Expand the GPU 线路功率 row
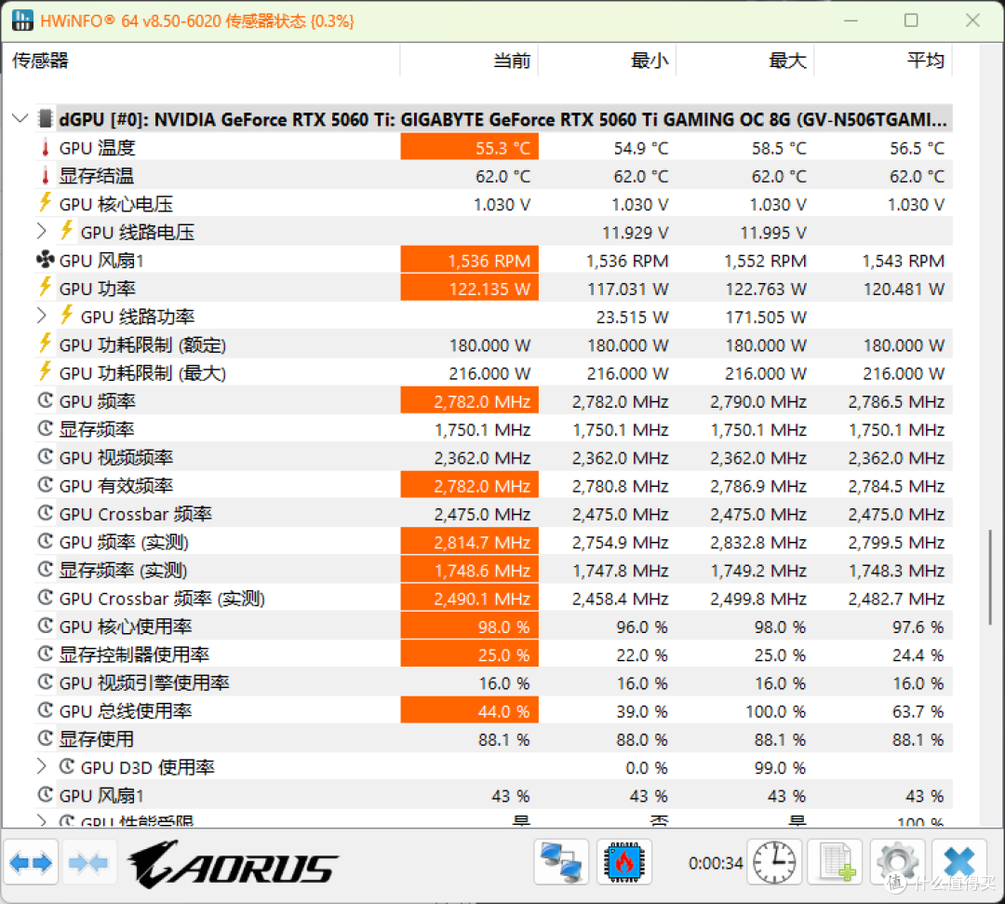Screen dimensions: 1005x904 click(42, 317)
